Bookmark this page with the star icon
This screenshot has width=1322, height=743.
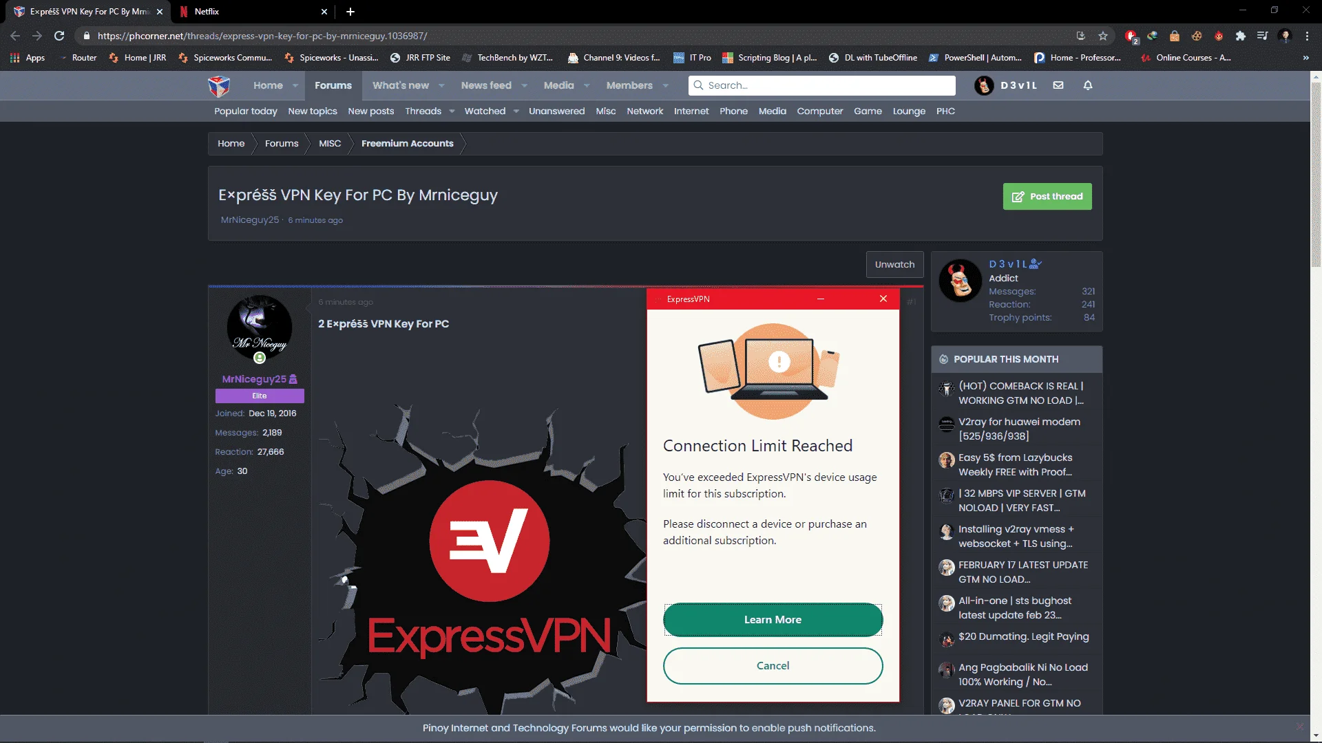[x=1103, y=36]
